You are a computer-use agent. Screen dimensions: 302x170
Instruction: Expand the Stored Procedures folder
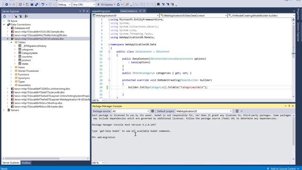(11, 71)
